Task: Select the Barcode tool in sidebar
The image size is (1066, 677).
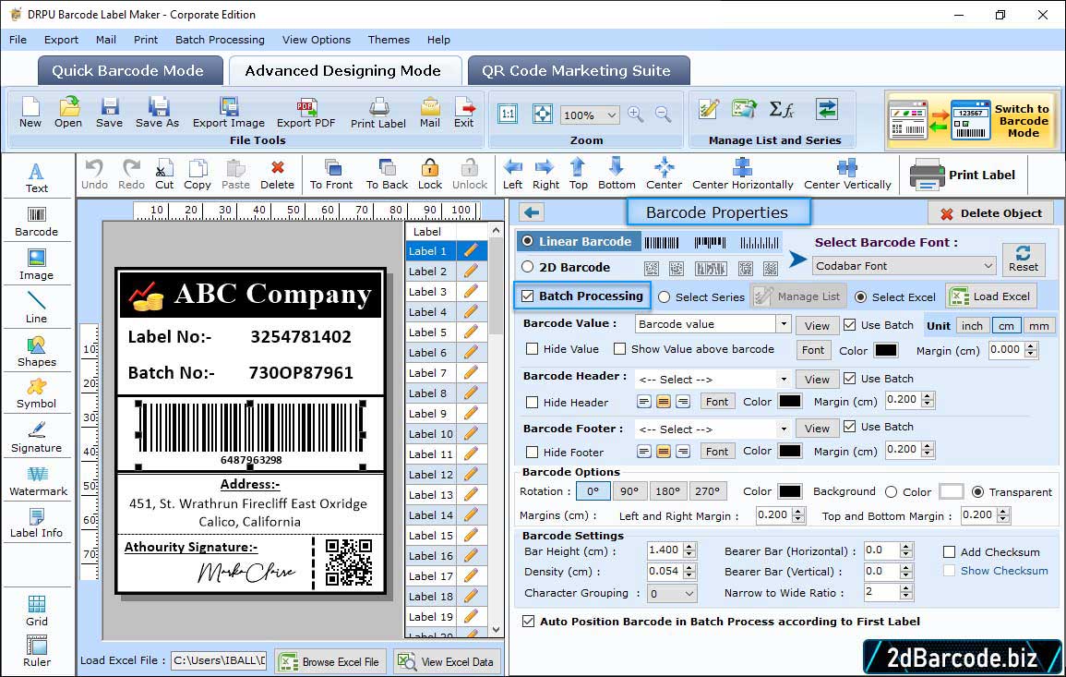Action: (37, 222)
